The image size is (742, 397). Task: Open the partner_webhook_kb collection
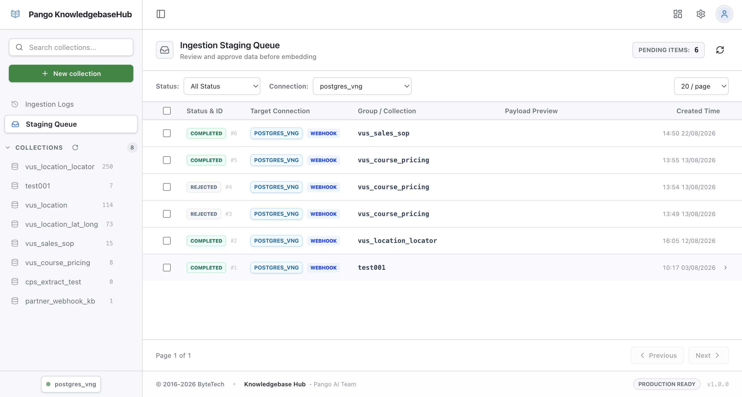click(71, 301)
